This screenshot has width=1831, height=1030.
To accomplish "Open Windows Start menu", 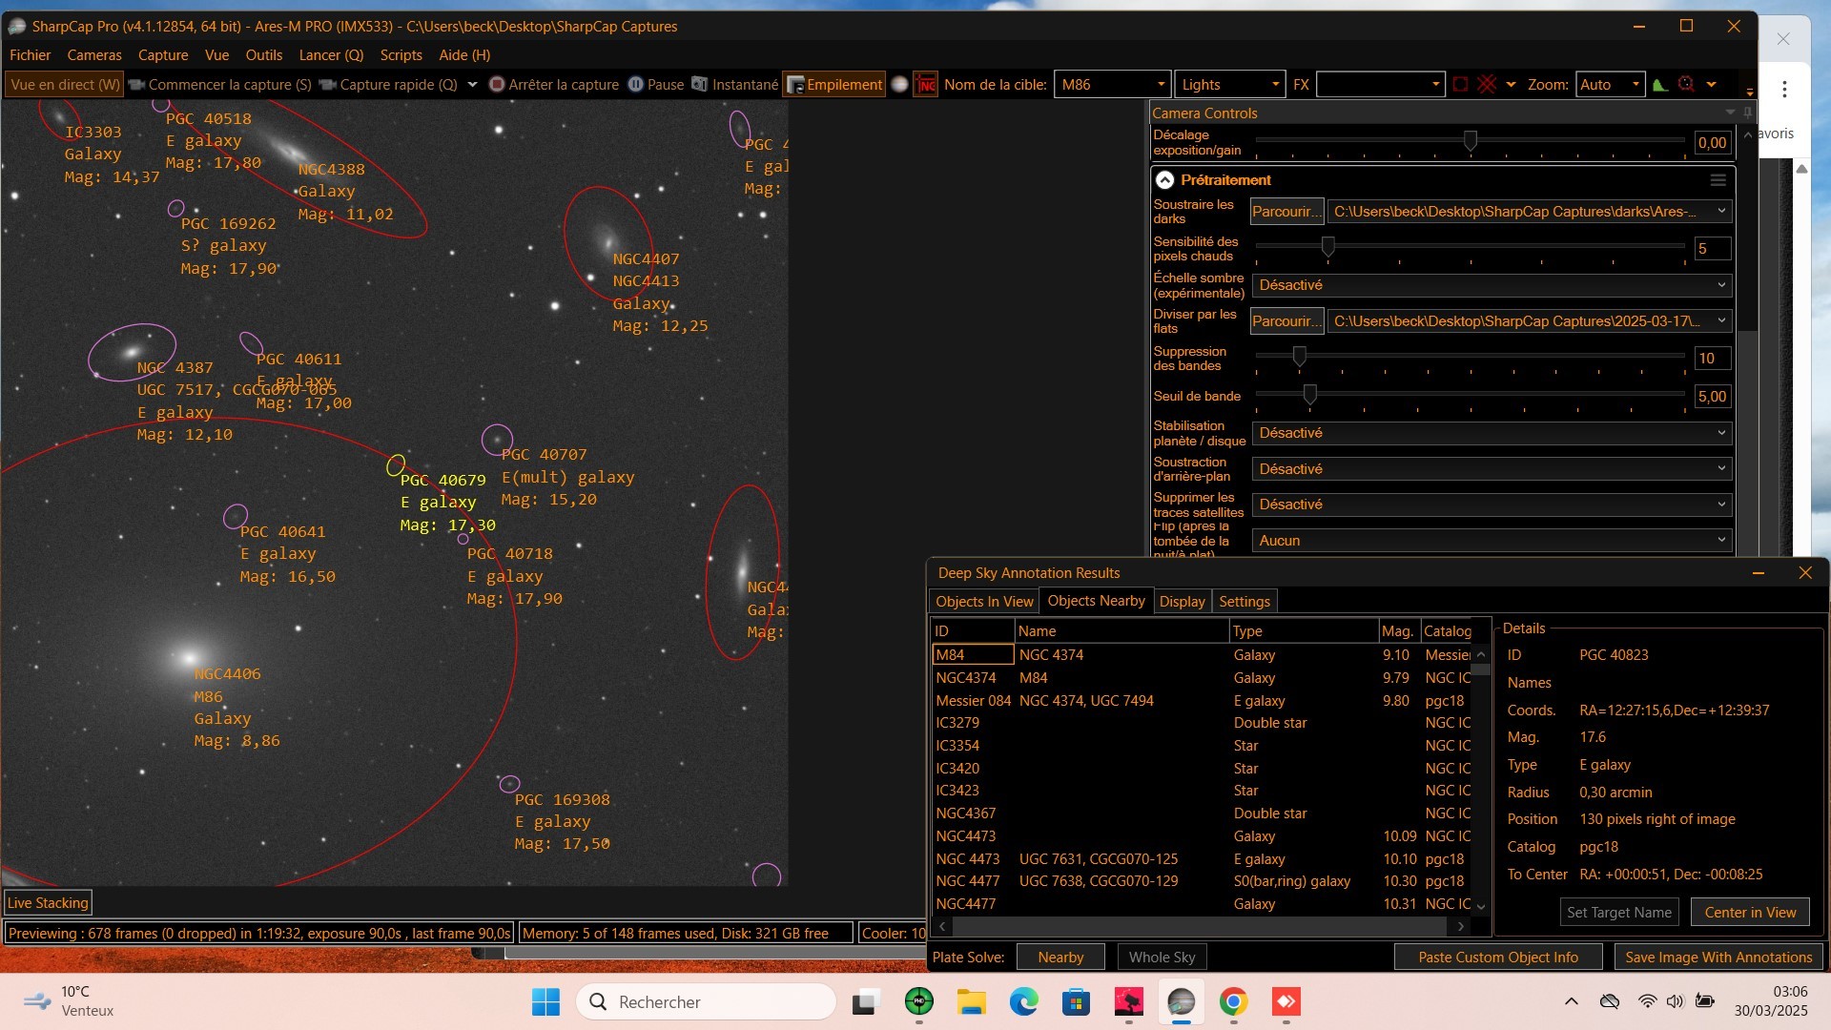I will click(545, 1002).
